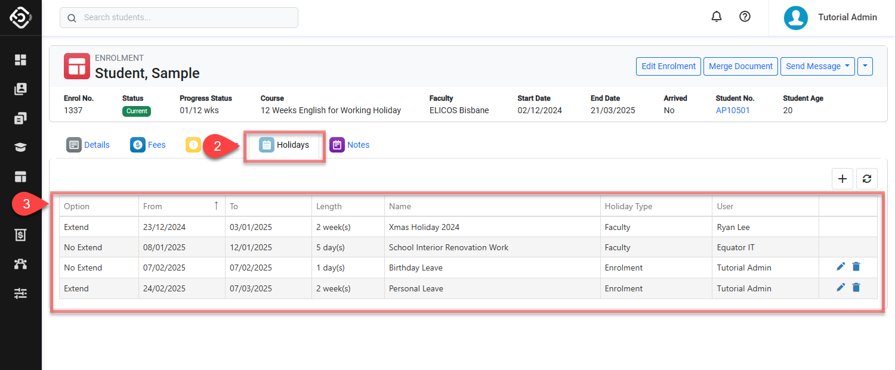Click the plus icon to add holiday
Image resolution: width=895 pixels, height=370 pixels.
point(842,179)
